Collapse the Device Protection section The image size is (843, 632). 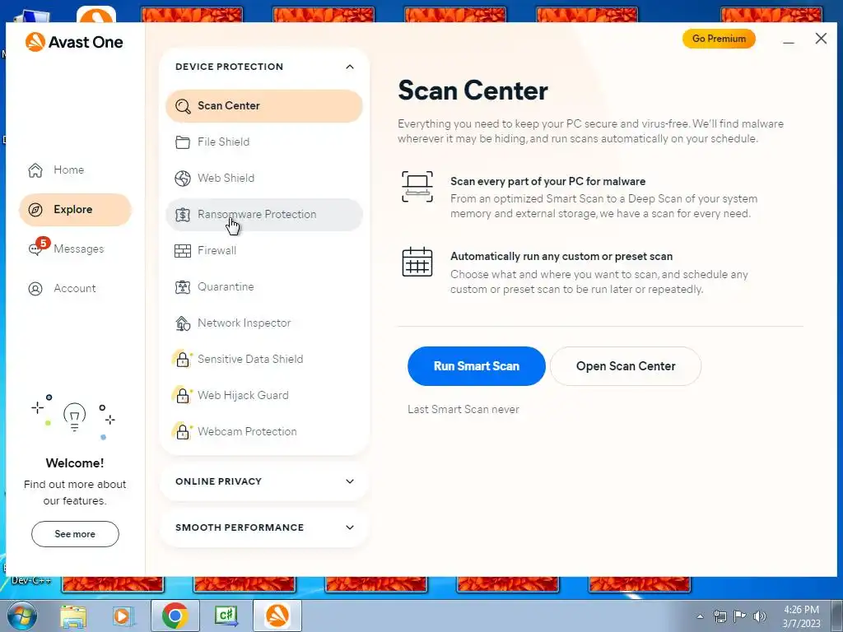[x=350, y=67]
